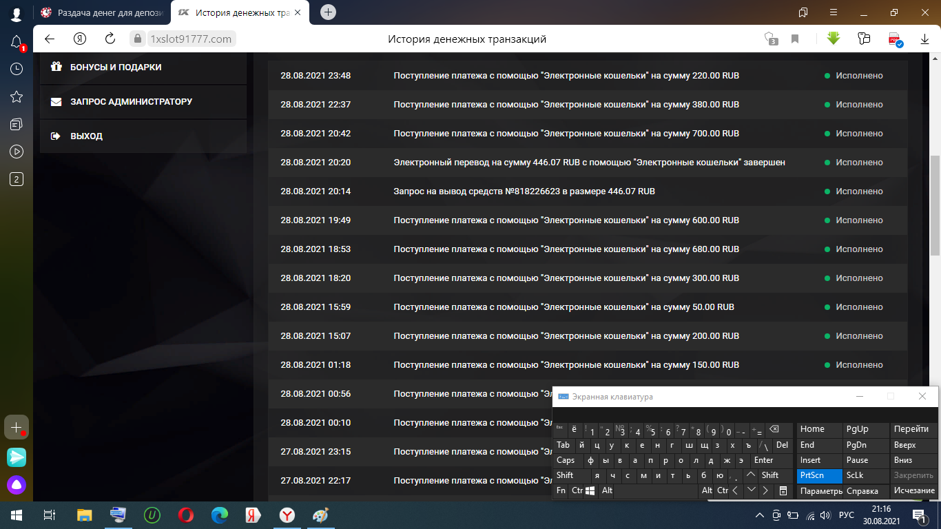Switch to the Раздача денег для депозита tab
Image resolution: width=941 pixels, height=529 pixels.
coord(102,12)
